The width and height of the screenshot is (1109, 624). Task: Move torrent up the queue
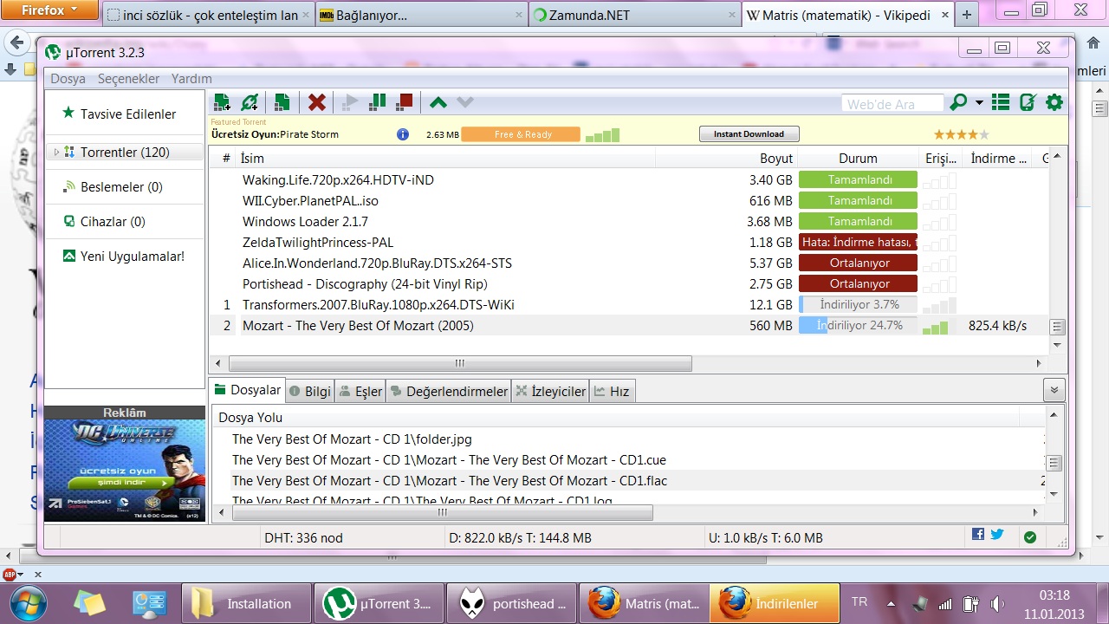point(438,102)
